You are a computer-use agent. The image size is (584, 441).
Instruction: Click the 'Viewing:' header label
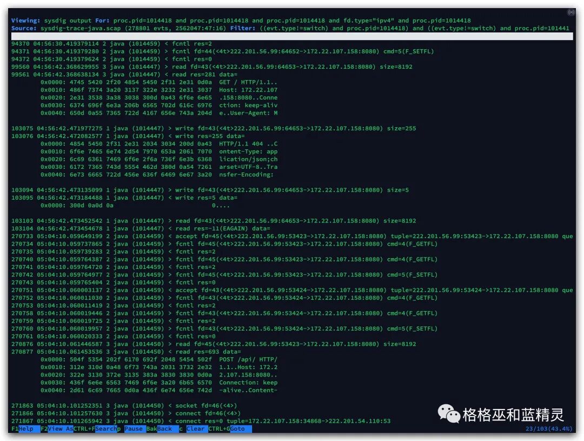coord(26,21)
